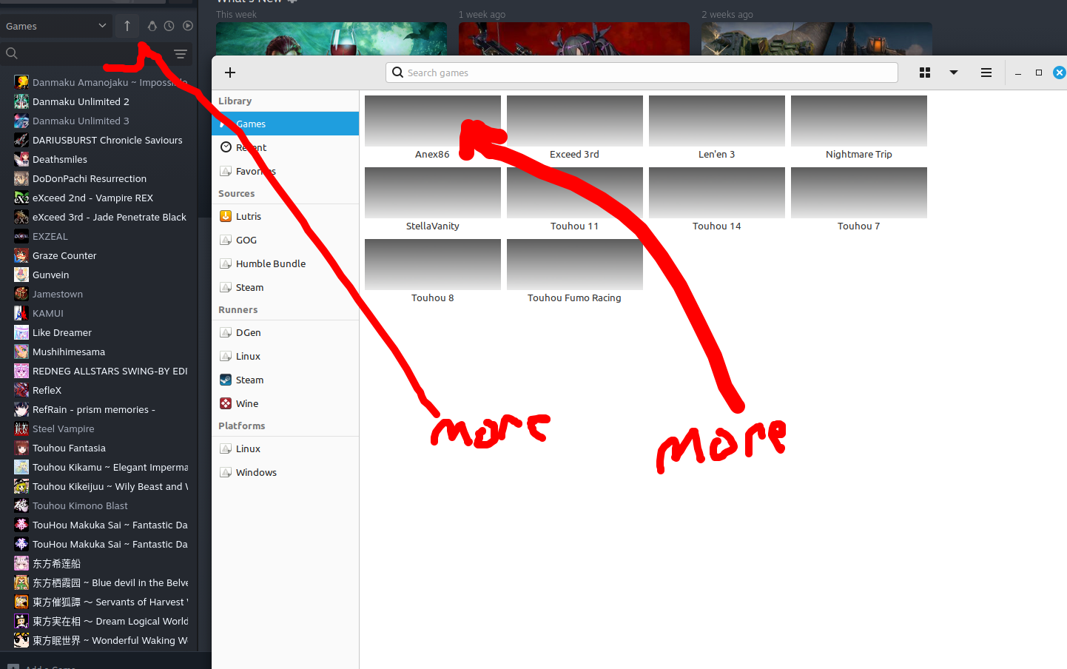Select Steam under Runners in Lutris
The width and height of the screenshot is (1067, 669).
pos(285,380)
